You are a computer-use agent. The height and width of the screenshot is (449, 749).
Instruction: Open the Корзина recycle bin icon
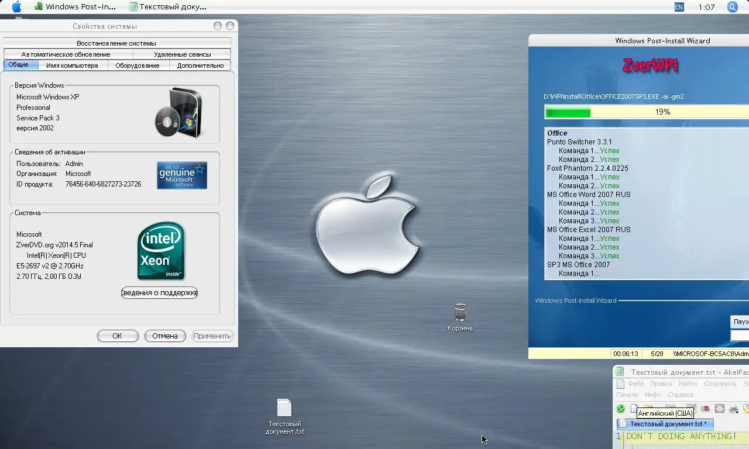(x=460, y=317)
